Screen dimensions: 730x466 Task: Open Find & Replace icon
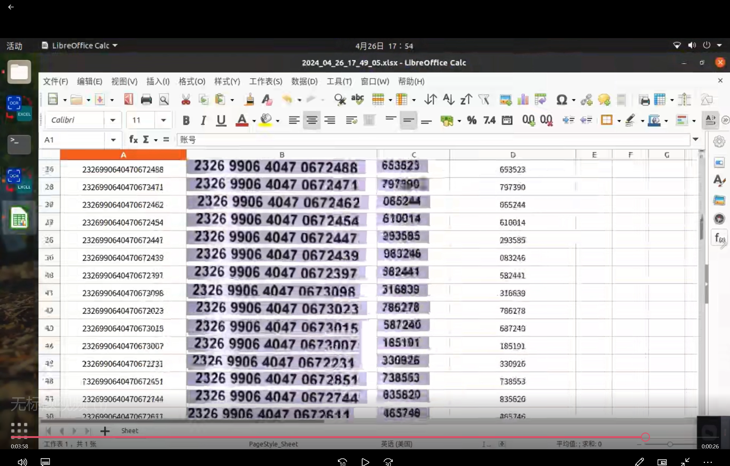point(340,100)
